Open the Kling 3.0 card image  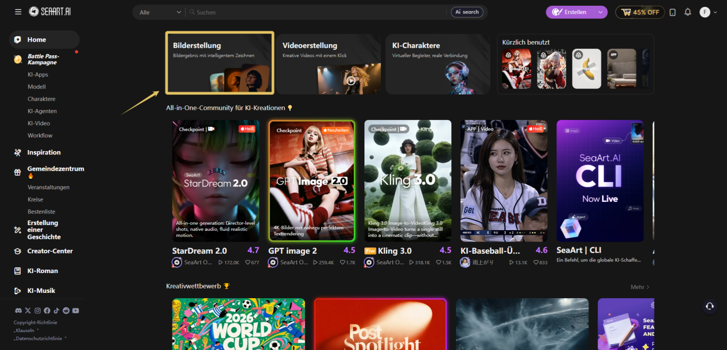click(408, 181)
